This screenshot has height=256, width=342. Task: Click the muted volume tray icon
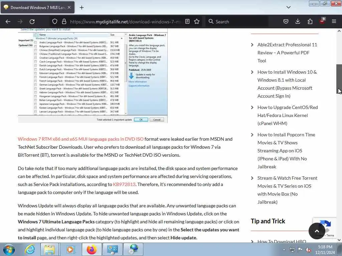point(308,250)
